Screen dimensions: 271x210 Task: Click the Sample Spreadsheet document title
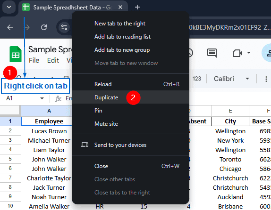pos(50,49)
